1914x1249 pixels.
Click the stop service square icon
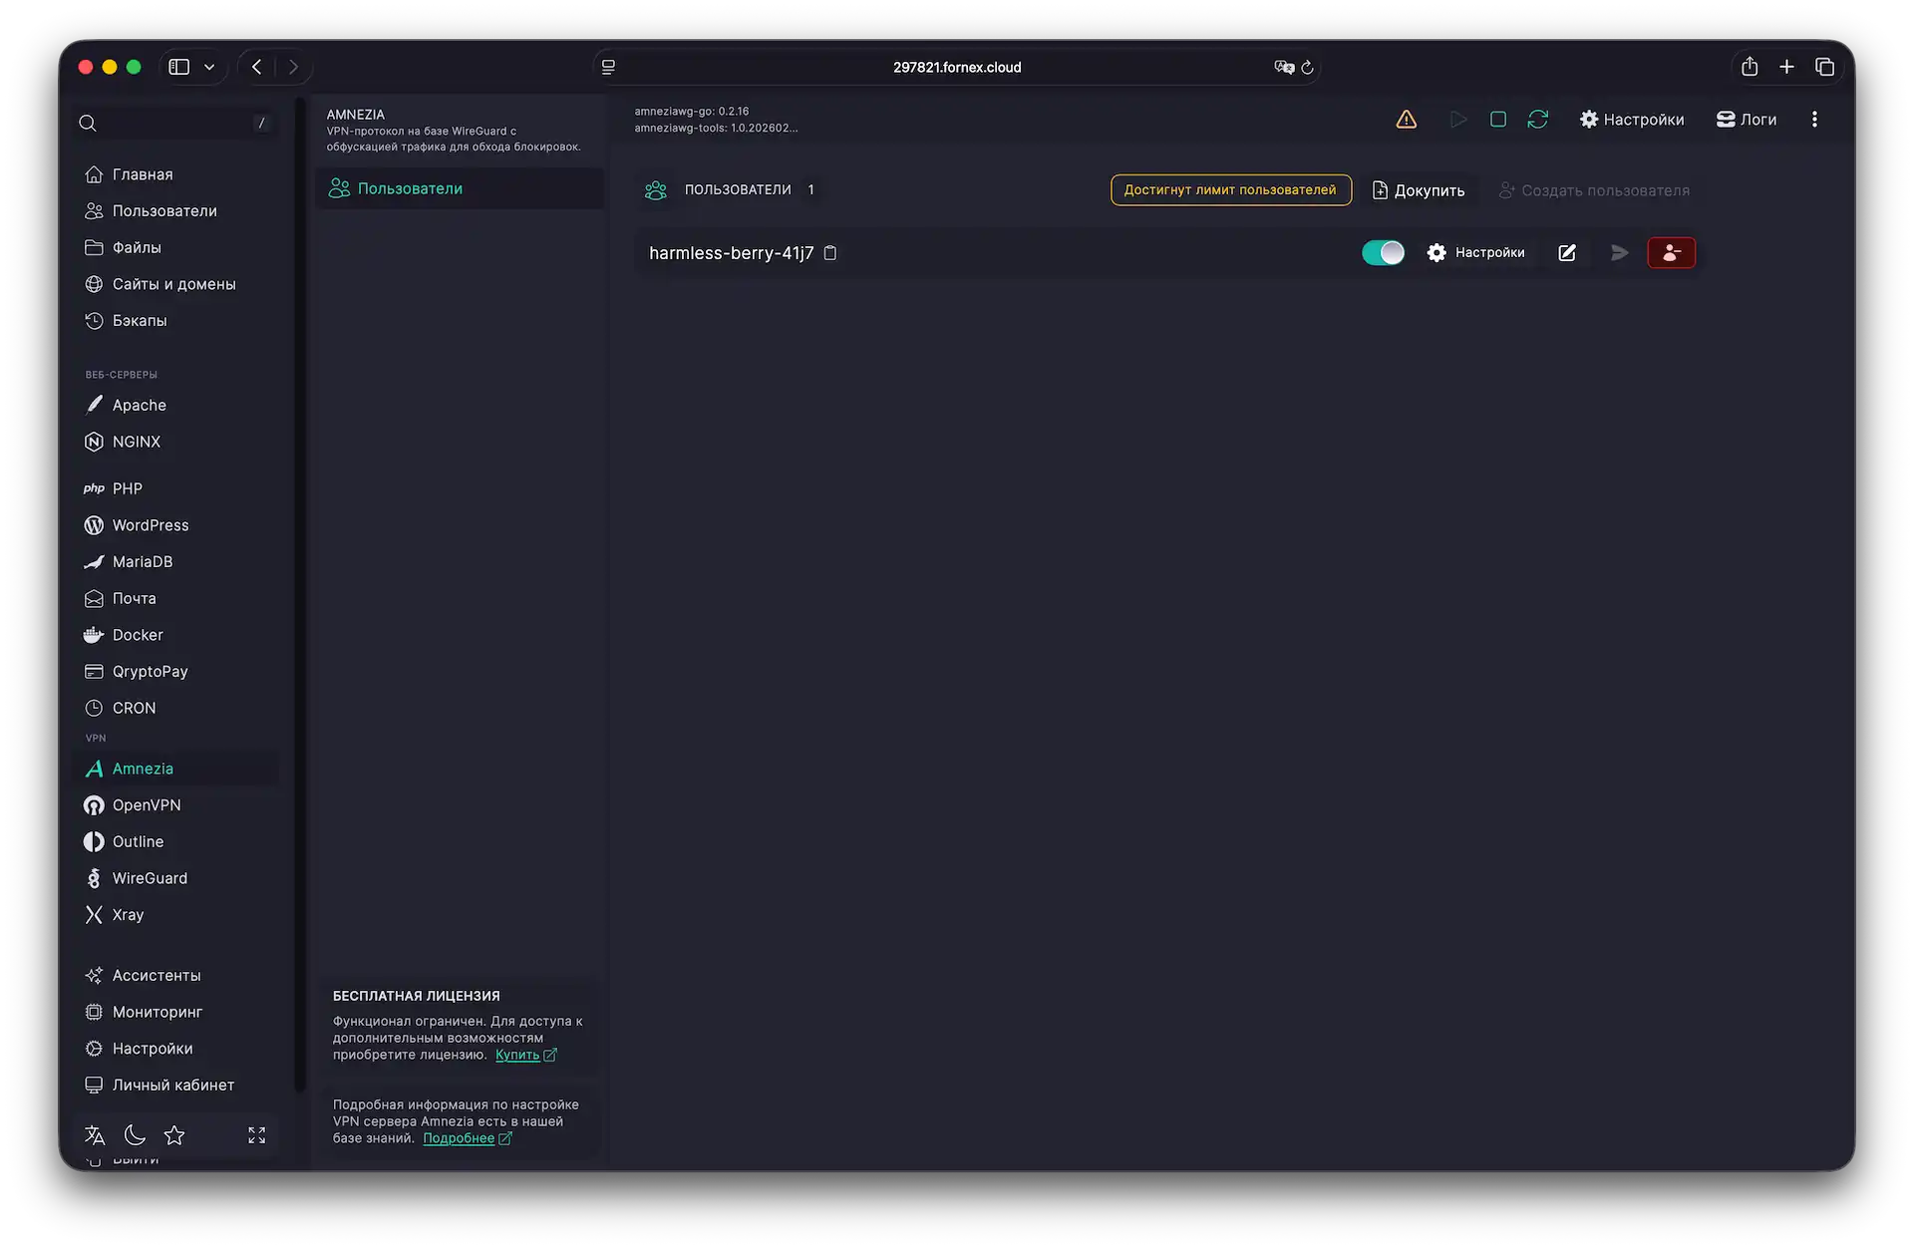1497,120
